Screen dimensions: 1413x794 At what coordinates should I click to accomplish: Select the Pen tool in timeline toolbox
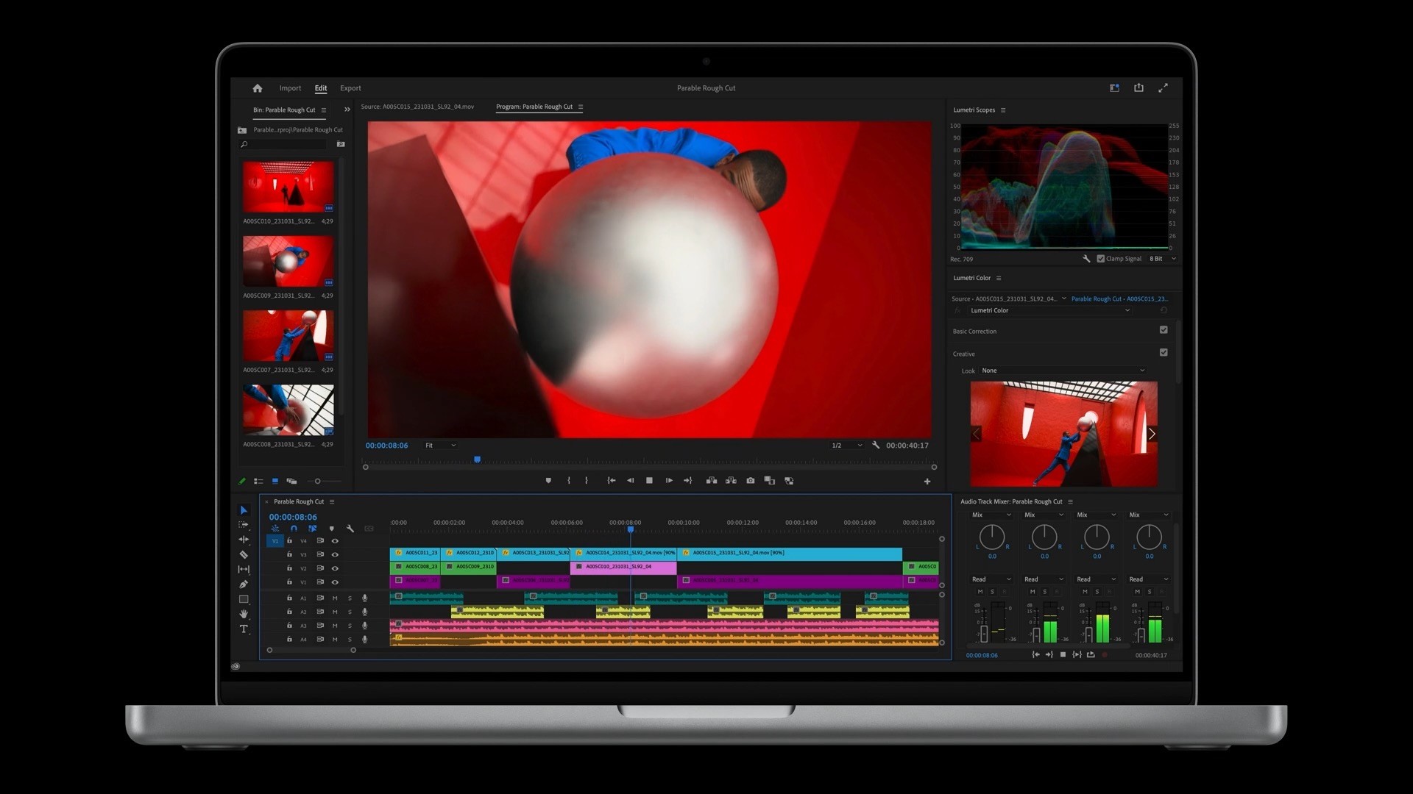244,584
